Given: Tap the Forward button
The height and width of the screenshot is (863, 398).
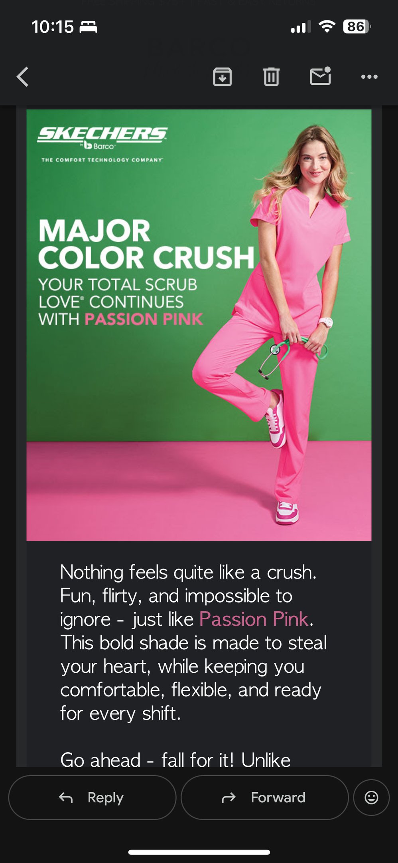Looking at the screenshot, I should click(x=265, y=797).
